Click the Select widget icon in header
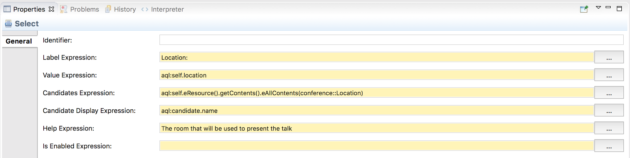Image resolution: width=630 pixels, height=158 pixels. click(x=8, y=24)
